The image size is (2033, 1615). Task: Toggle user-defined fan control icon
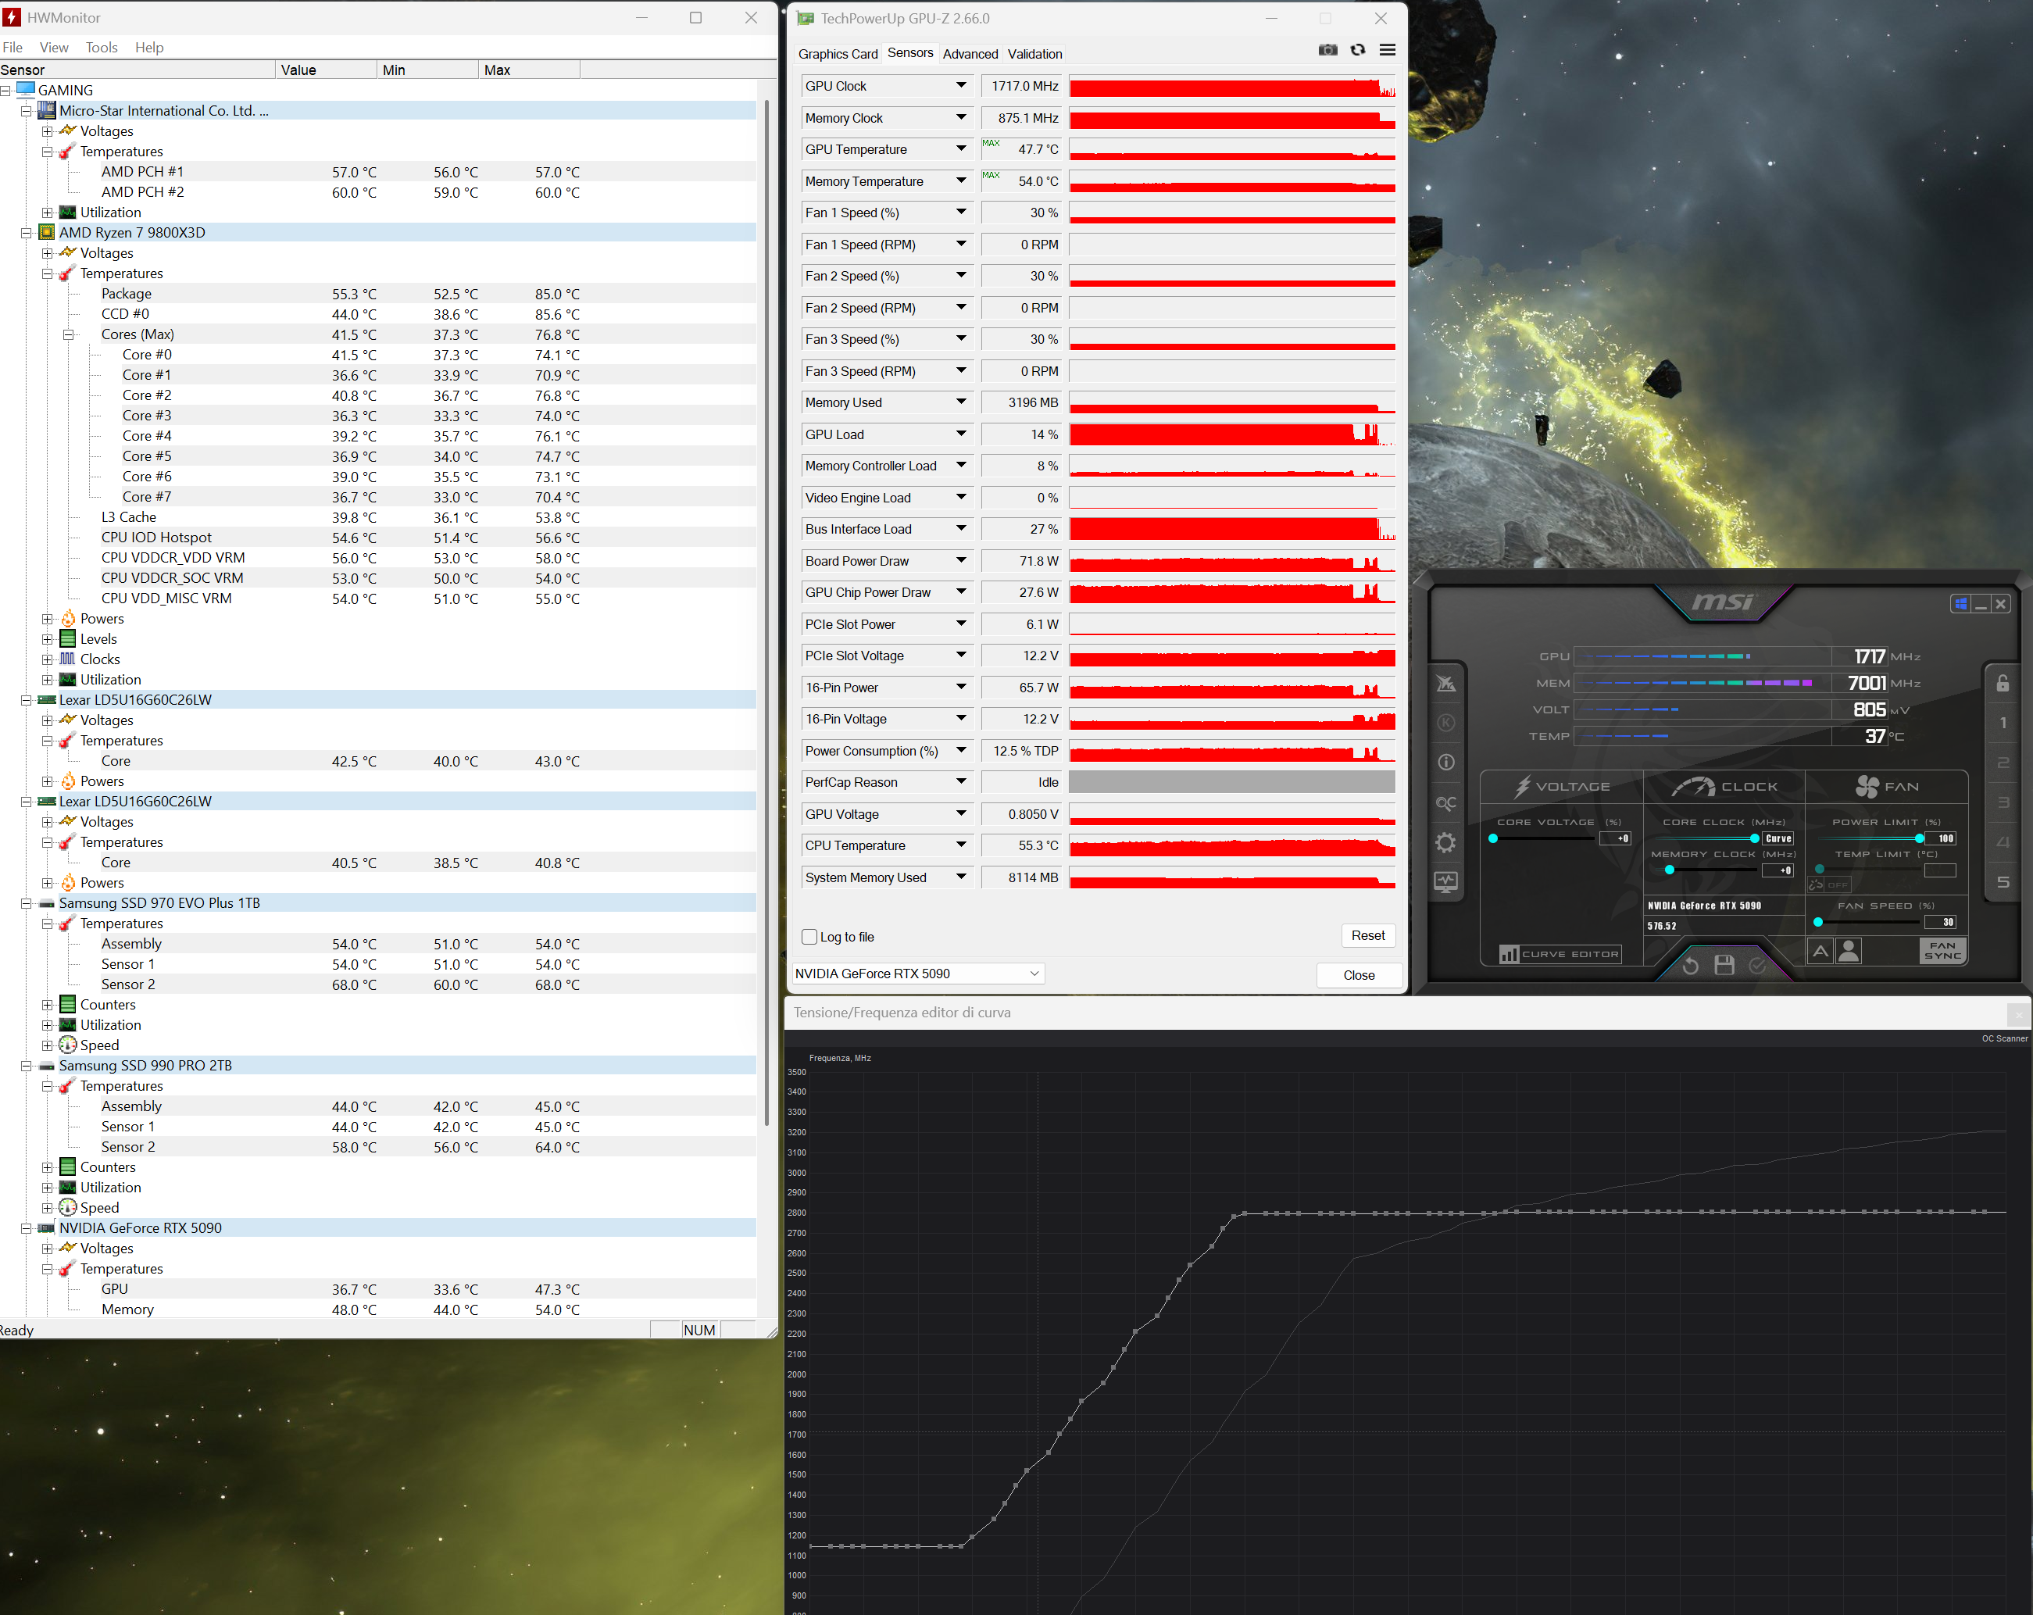click(x=1849, y=952)
